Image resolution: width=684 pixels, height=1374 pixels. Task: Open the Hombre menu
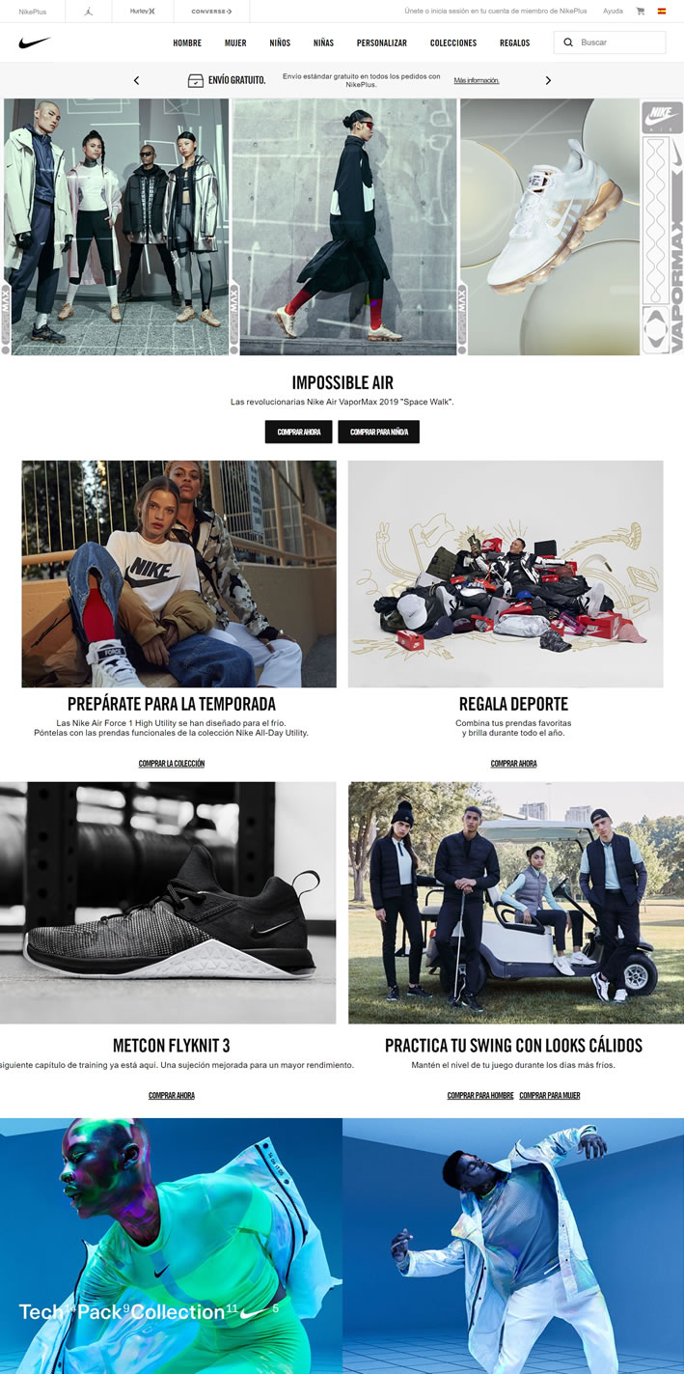pyautogui.click(x=187, y=43)
